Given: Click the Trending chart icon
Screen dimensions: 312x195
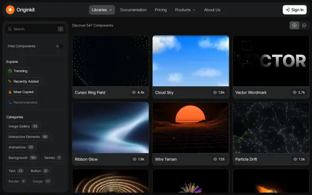Looking at the screenshot, I should point(10,71).
